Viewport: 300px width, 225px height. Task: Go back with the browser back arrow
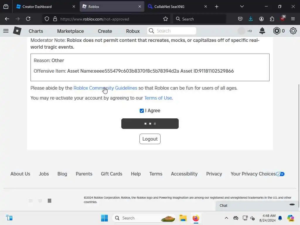[x=7, y=19]
